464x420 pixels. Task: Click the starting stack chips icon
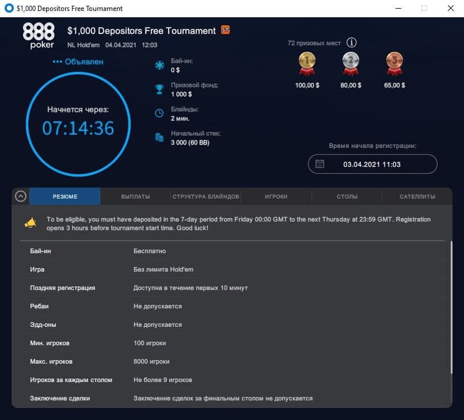159,138
